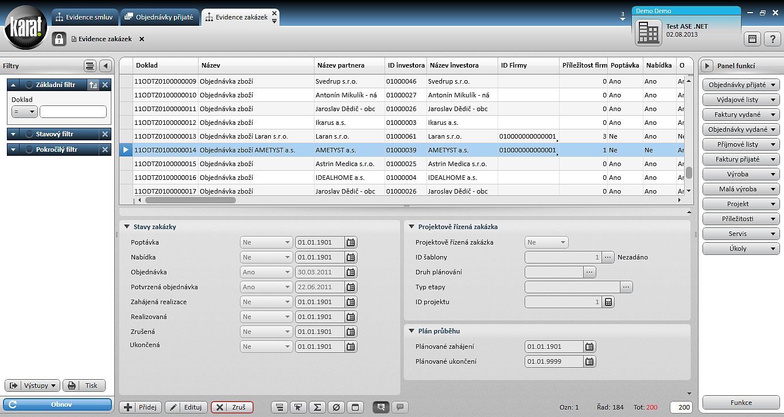Expand the Stavový filtr section

click(13, 134)
